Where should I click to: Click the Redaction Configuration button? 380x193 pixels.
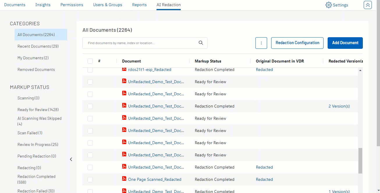coord(297,43)
